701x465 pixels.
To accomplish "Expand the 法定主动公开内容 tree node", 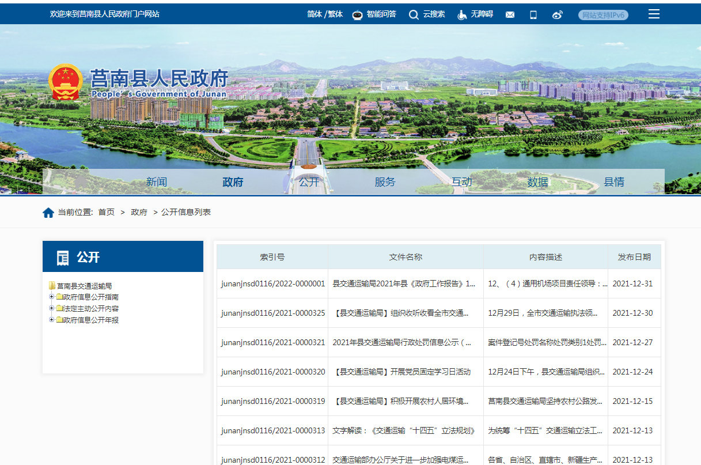I will (x=52, y=309).
